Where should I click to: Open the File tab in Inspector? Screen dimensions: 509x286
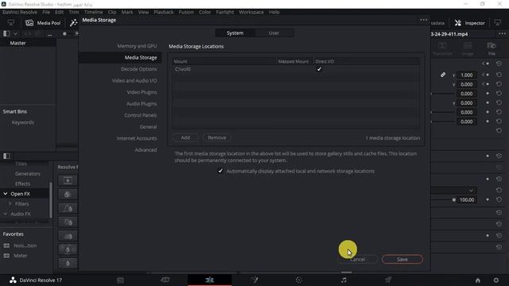coord(492,48)
